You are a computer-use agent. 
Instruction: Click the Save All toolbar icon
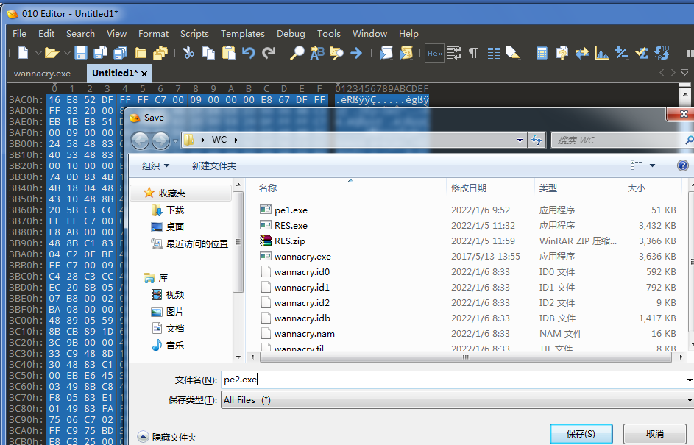coord(121,53)
